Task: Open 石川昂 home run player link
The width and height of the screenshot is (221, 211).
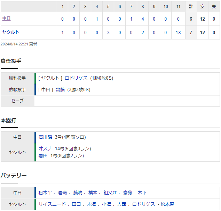Action: [x=45, y=137]
